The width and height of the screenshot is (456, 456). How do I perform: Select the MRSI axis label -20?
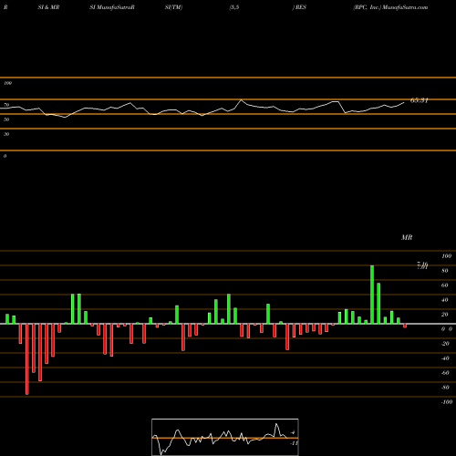point(445,344)
